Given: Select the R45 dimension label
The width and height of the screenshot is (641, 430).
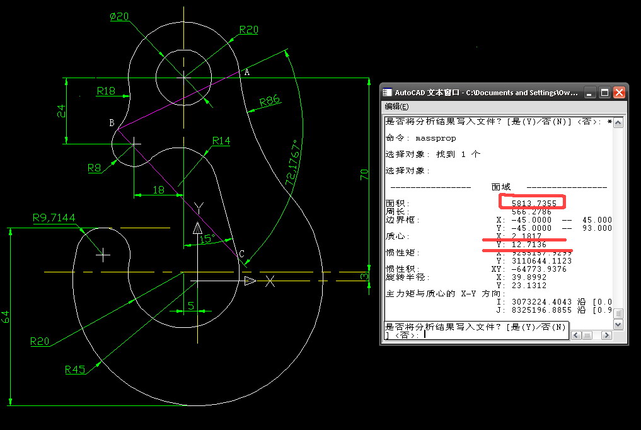Looking at the screenshot, I should click(x=75, y=369).
